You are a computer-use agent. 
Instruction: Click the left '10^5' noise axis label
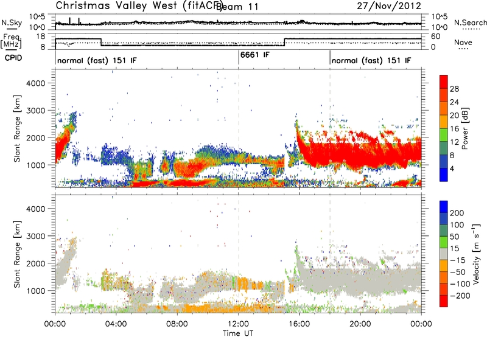37,17
